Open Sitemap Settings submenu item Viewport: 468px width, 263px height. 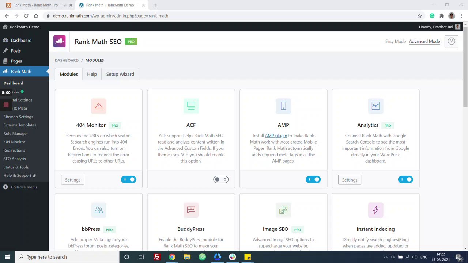[x=18, y=117]
